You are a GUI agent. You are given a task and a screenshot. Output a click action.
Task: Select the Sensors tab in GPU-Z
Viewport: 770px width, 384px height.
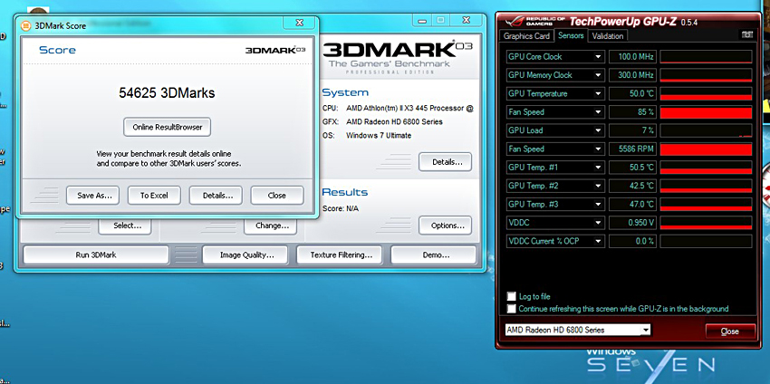pos(571,35)
